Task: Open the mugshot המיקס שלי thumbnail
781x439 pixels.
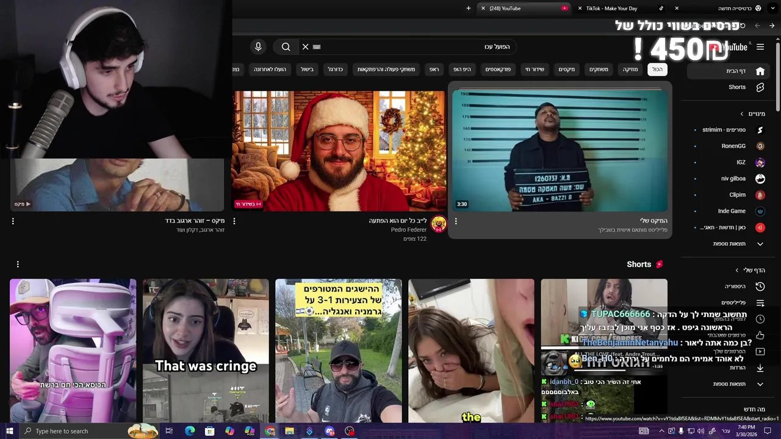Action: [x=560, y=150]
